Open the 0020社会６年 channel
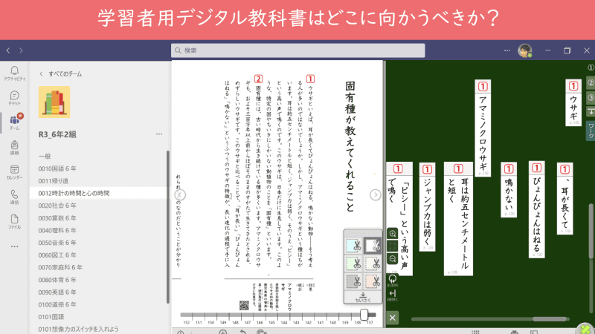The width and height of the screenshot is (595, 334). tap(57, 206)
